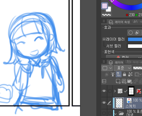This screenshot has width=142, height=116.
Task: Check the second box of 데생 folder
Action: click(110, 113)
